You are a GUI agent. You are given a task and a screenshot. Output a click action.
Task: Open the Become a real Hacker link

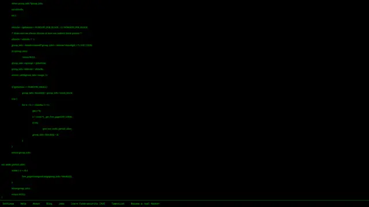point(145,204)
